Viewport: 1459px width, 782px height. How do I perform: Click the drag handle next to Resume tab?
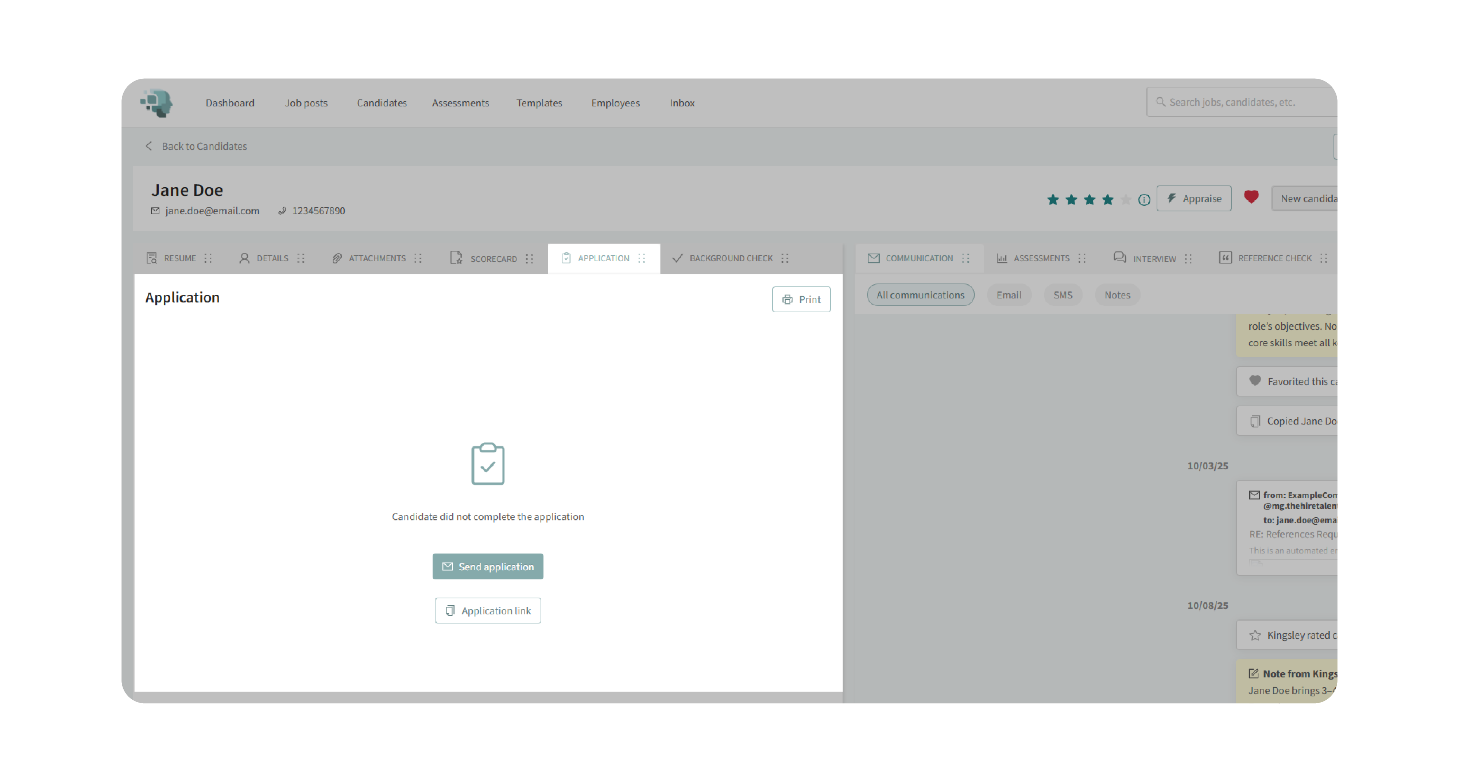click(x=208, y=258)
